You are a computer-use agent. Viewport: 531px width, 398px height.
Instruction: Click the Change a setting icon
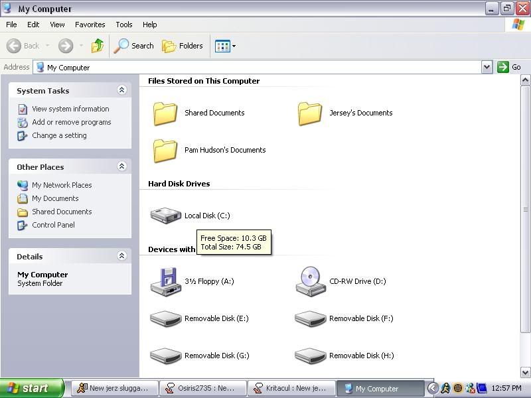(23, 135)
